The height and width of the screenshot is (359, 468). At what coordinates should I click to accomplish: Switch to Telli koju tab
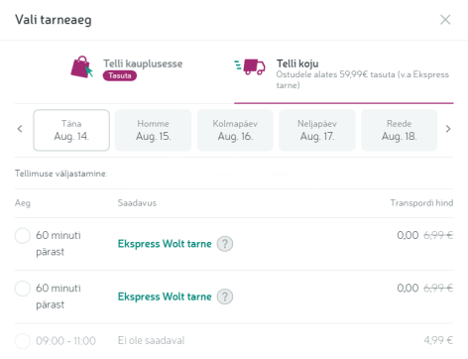(x=344, y=71)
